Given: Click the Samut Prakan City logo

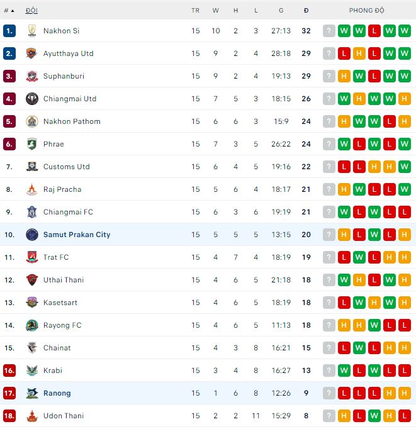Looking at the screenshot, I should tap(32, 235).
